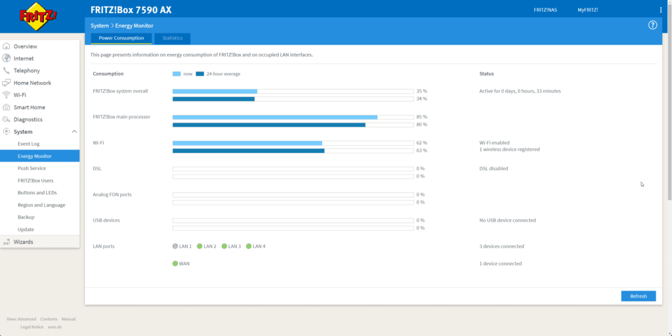
Task: Open the MyFRITZ! link
Action: (x=587, y=10)
